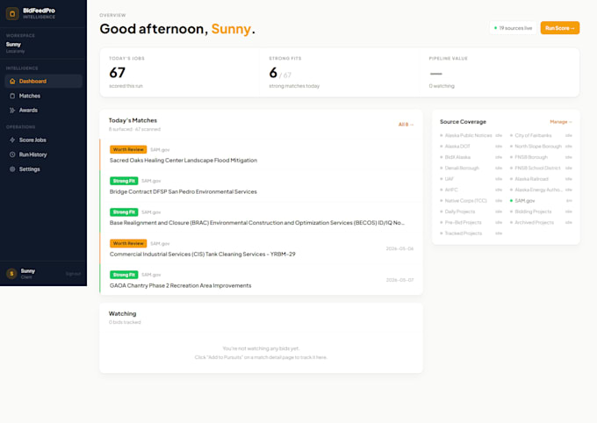Open GAOA Chantry Phase 2 match
The image size is (597, 423).
(x=262, y=280)
